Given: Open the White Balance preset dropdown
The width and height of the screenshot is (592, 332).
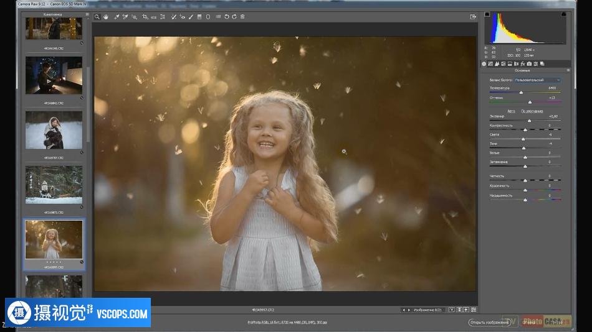Looking at the screenshot, I should click(x=537, y=80).
